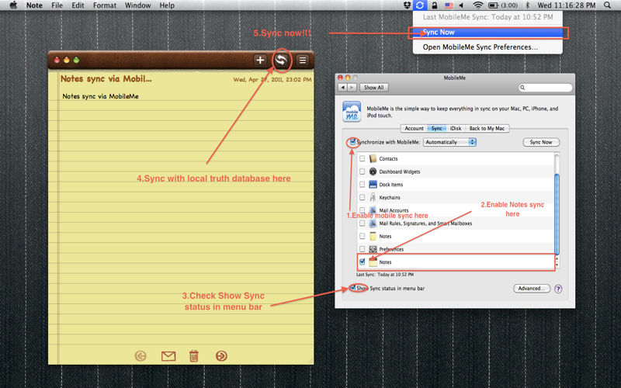621x388 pixels.
Task: Enable Preferences sync checkbox
Action: coord(362,249)
